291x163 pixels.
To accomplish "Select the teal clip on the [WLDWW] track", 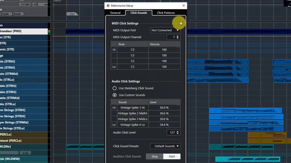I will pyautogui.click(x=247, y=159).
